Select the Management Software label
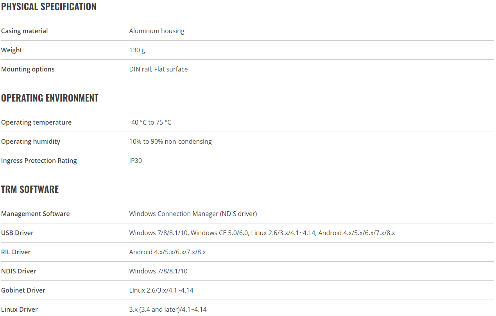Viewport: 496px width, 316px height. click(36, 214)
